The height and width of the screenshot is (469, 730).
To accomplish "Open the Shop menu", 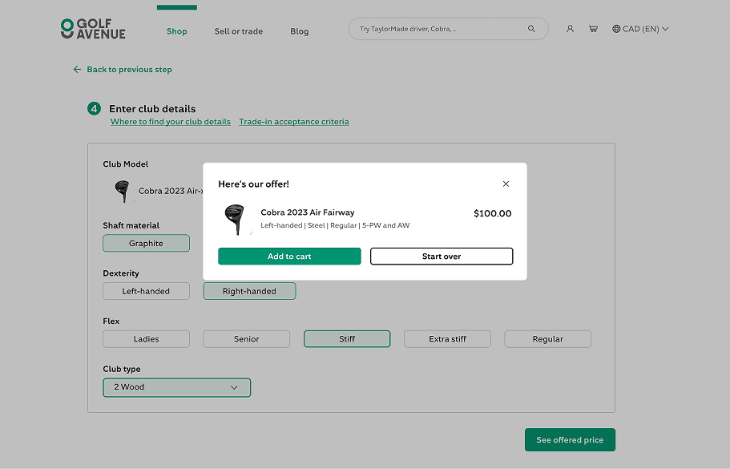I will click(177, 31).
